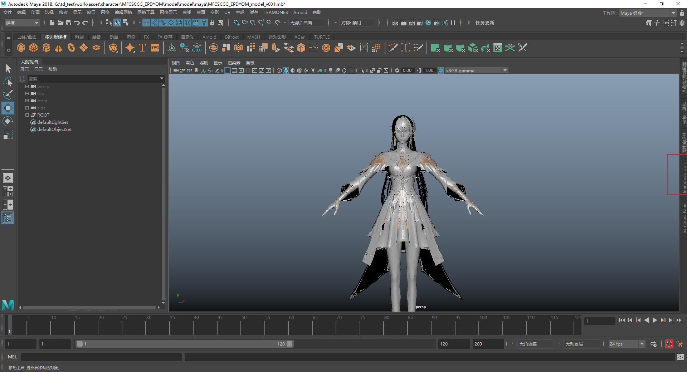Switch to the Arnold shelf tab
The width and height of the screenshot is (687, 372).
(209, 37)
